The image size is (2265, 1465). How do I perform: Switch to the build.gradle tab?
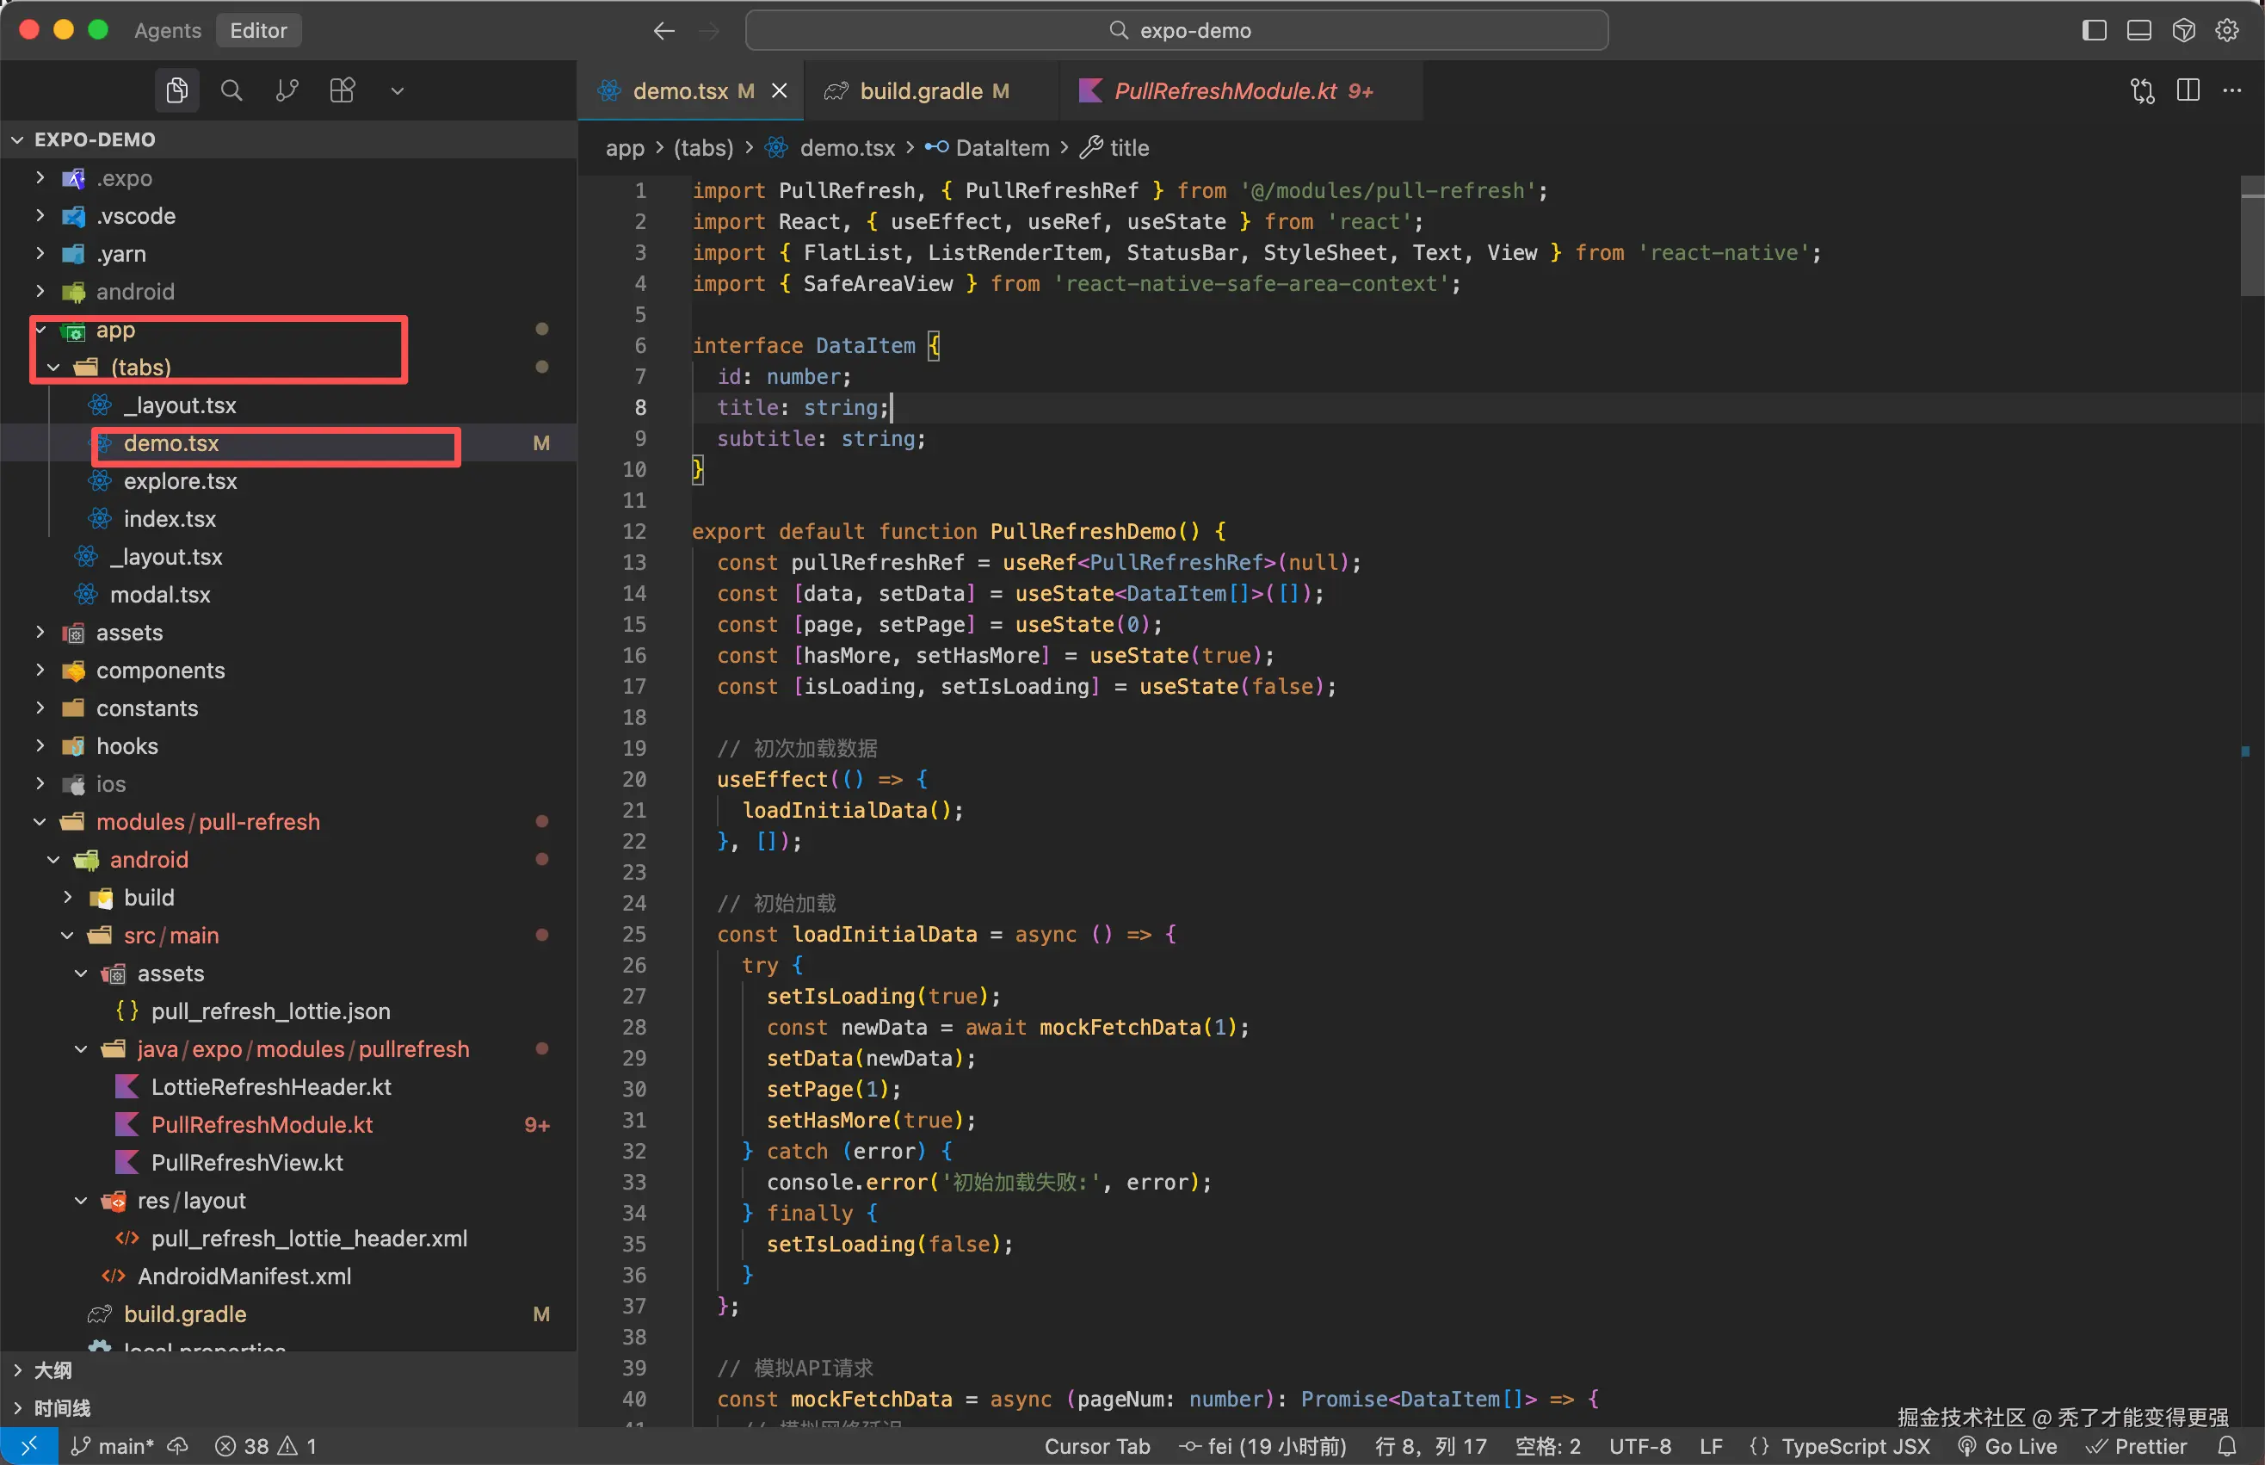click(919, 91)
